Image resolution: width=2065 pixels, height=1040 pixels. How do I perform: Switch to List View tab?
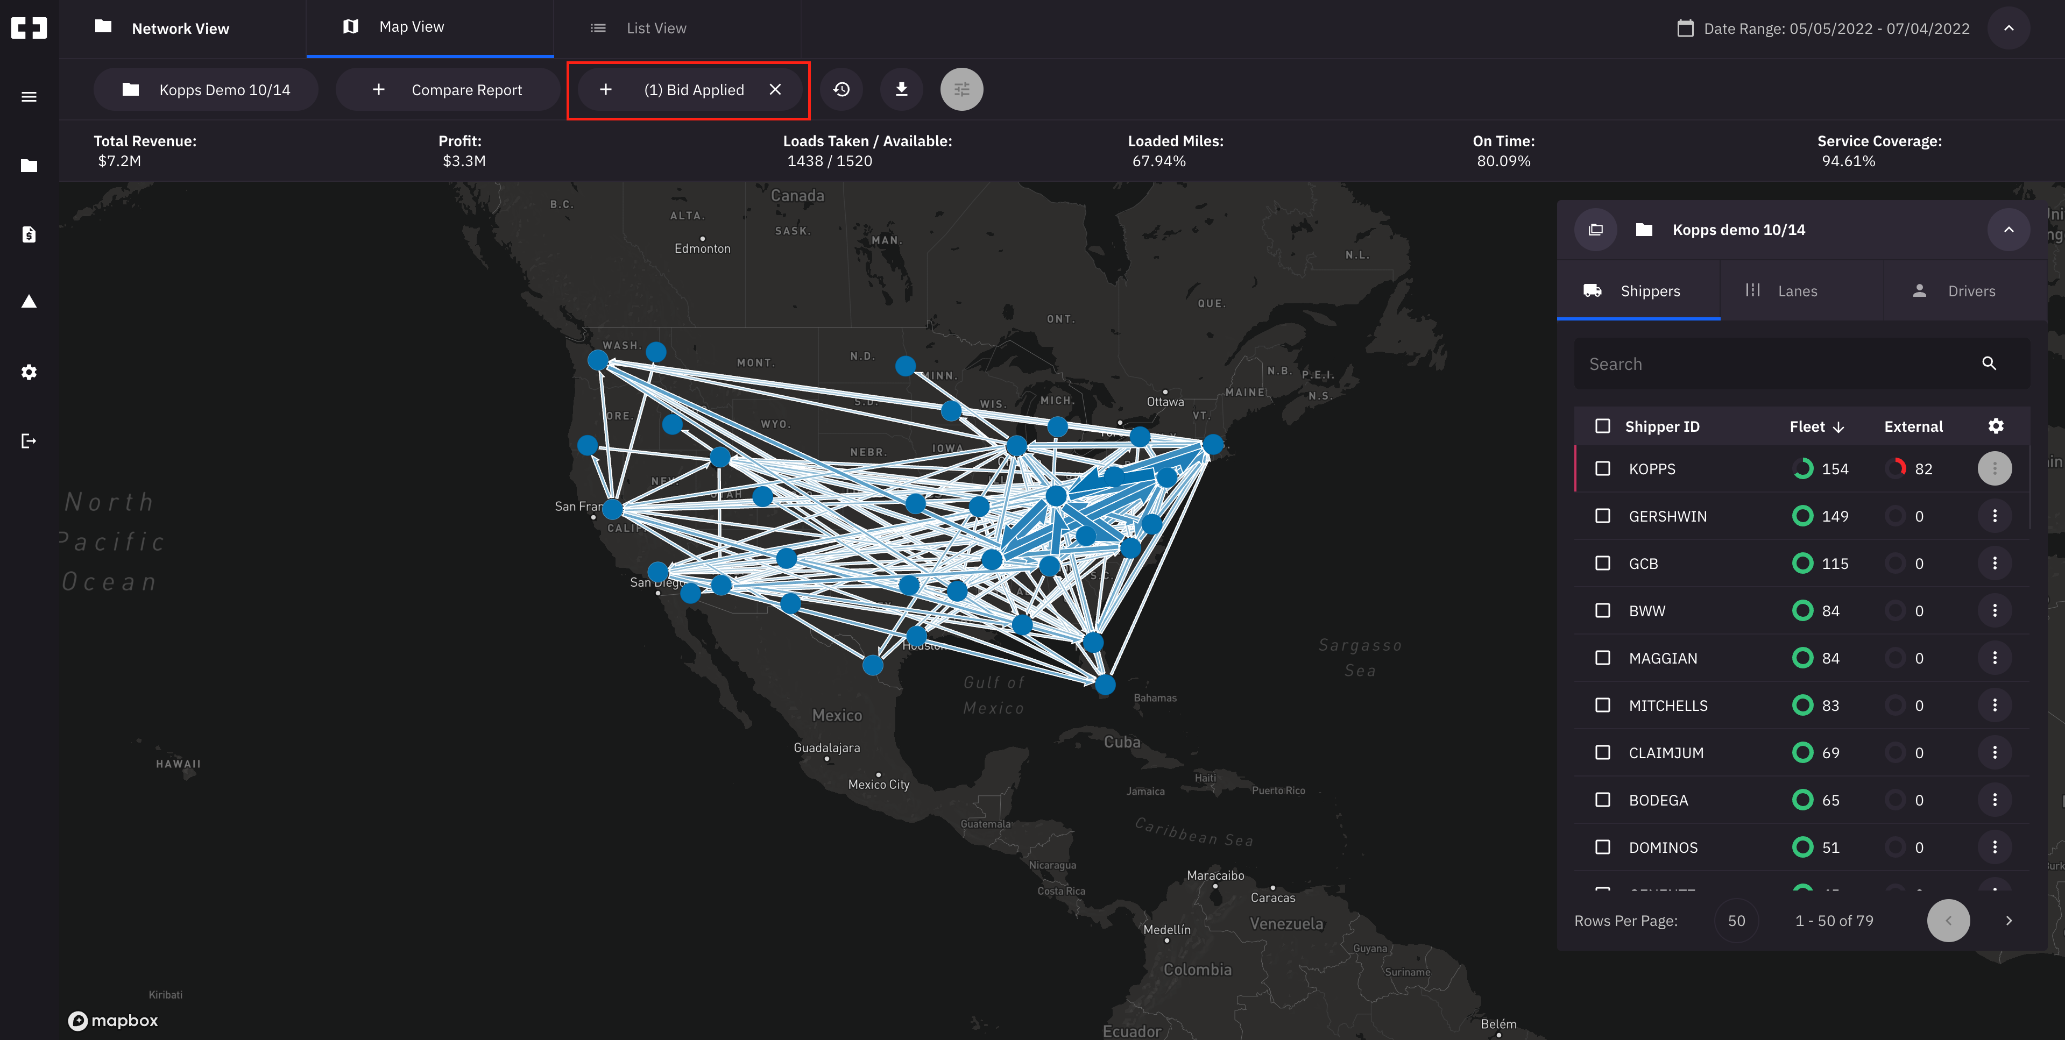tap(656, 28)
